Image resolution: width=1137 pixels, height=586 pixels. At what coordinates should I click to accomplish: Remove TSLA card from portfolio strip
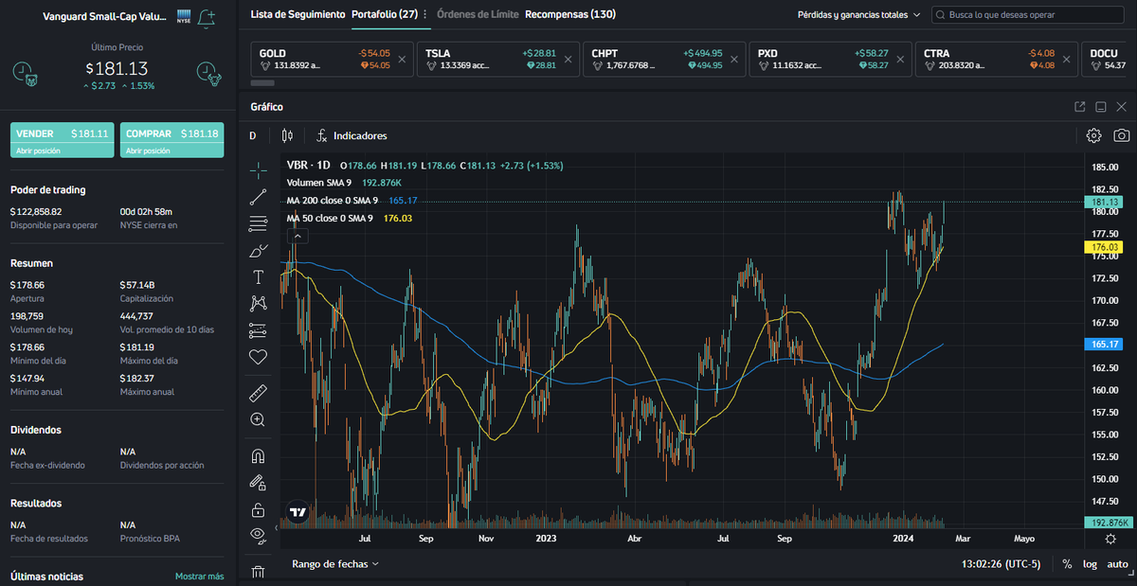click(568, 60)
